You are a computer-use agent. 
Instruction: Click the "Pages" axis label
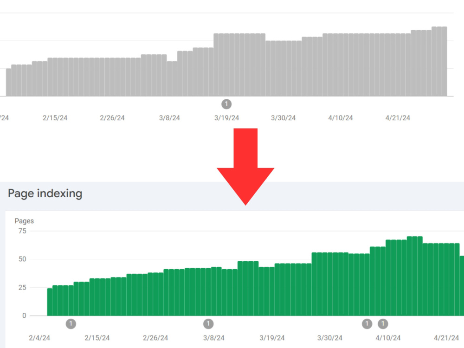[x=24, y=221]
